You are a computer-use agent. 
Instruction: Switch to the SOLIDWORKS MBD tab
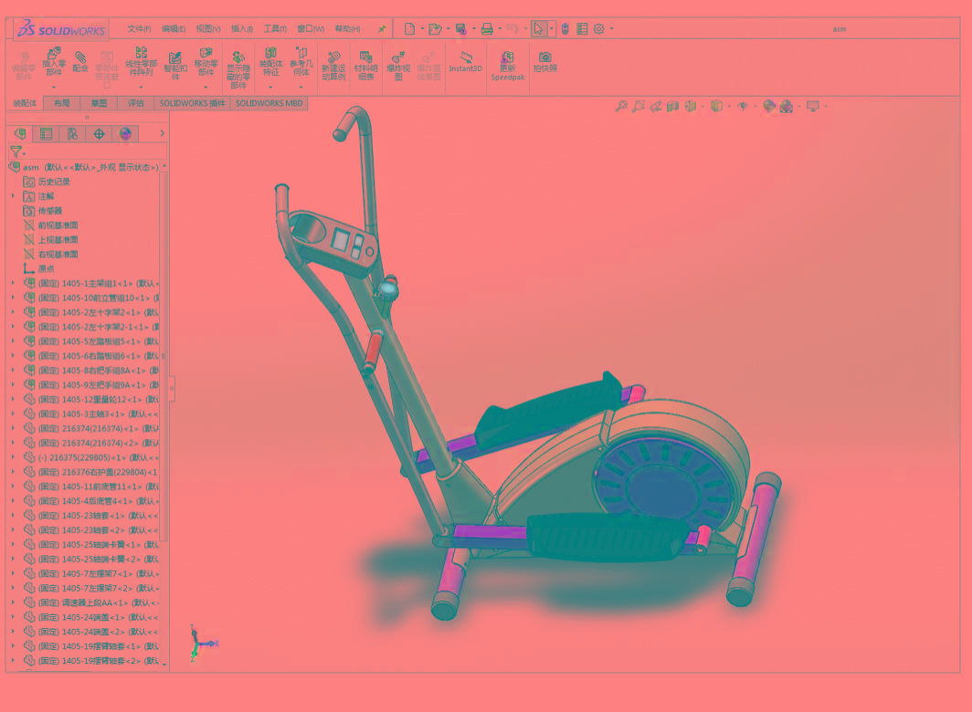[x=269, y=103]
